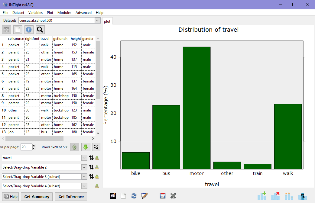Click the remove plot icon with red cross
The width and height of the screenshot is (315, 203).
[x=275, y=196]
